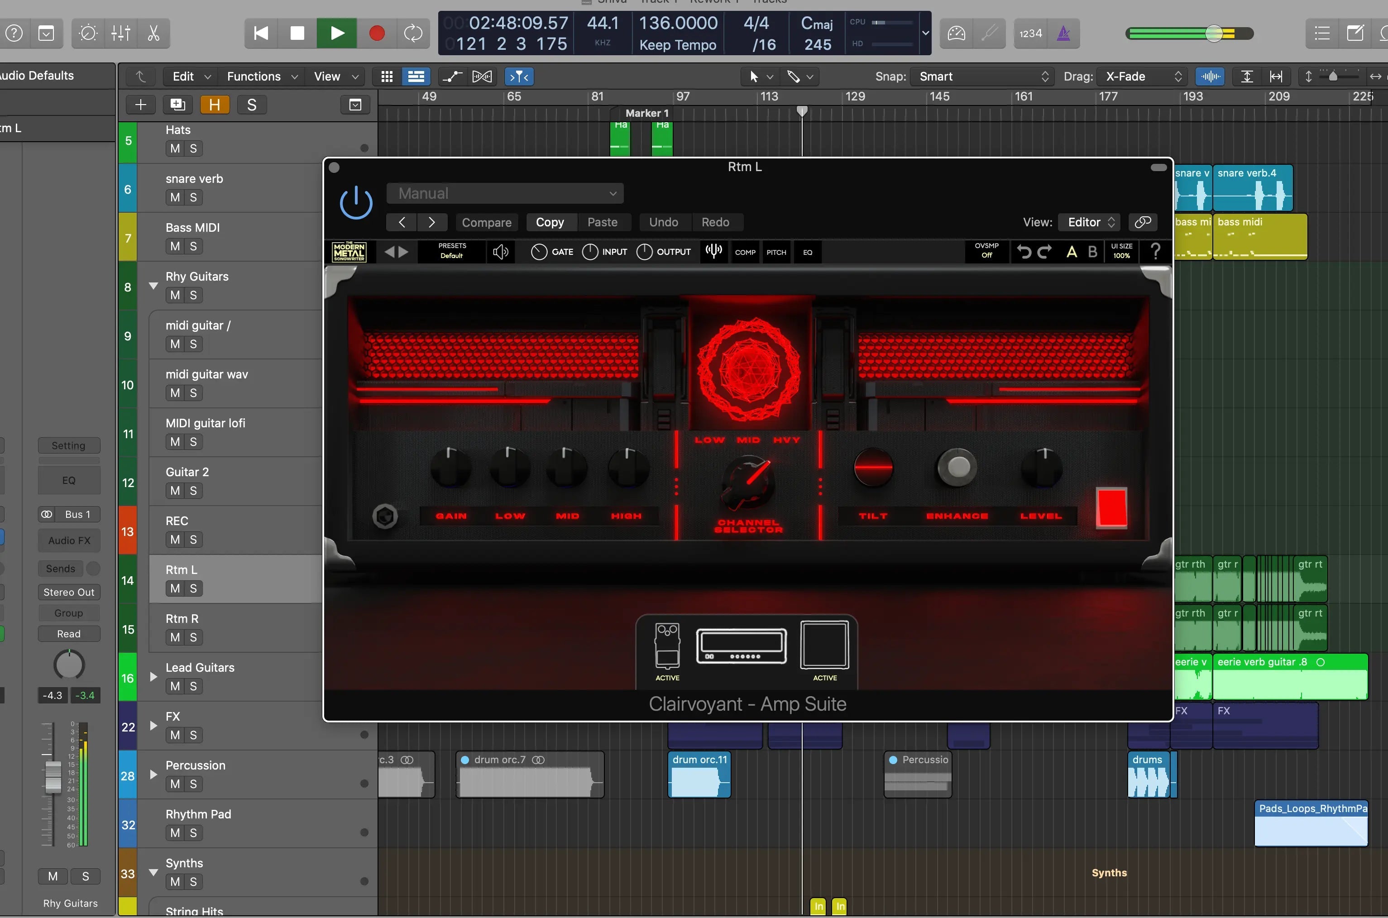
Task: Toggle the plugin power bypass button
Action: tap(356, 203)
